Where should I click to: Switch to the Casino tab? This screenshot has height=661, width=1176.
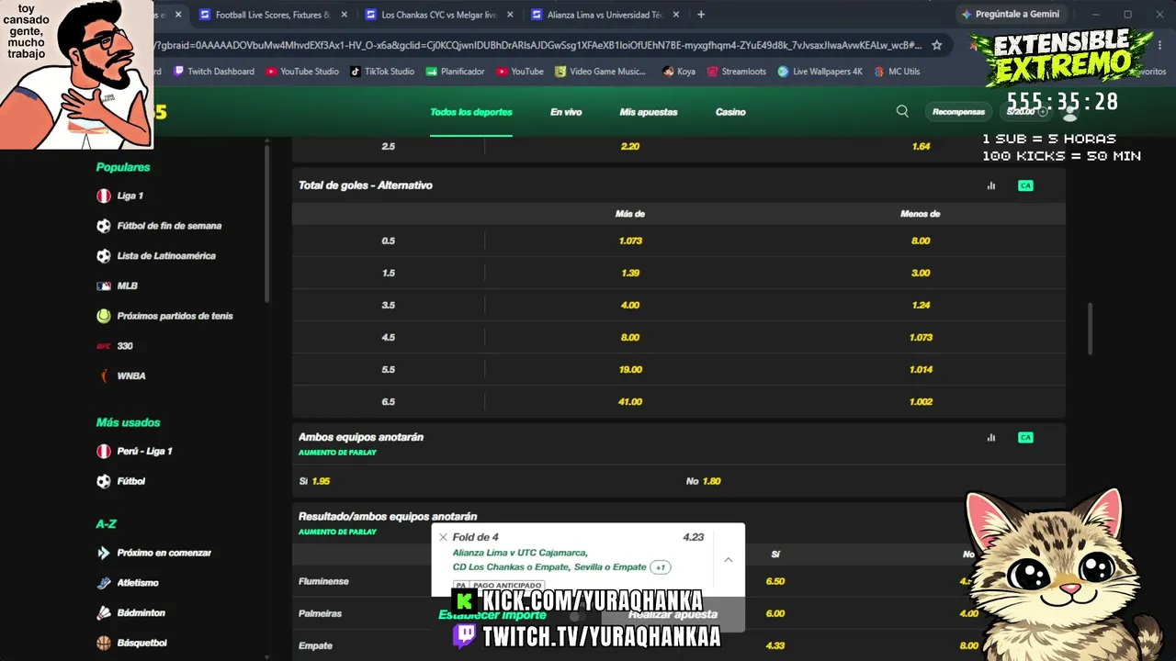(x=730, y=112)
